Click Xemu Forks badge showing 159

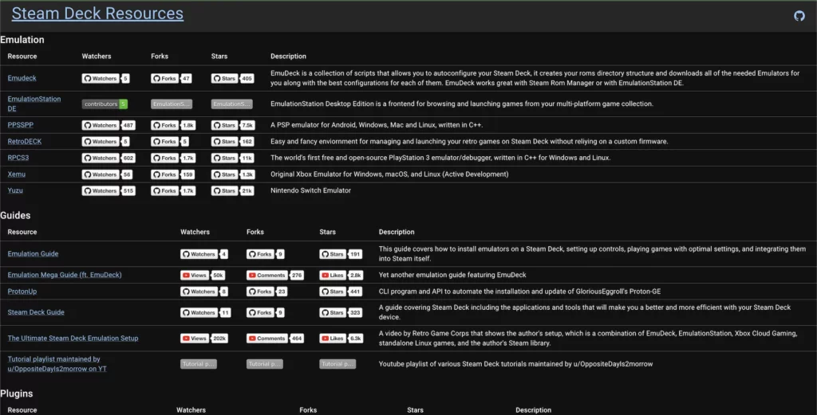click(x=173, y=174)
